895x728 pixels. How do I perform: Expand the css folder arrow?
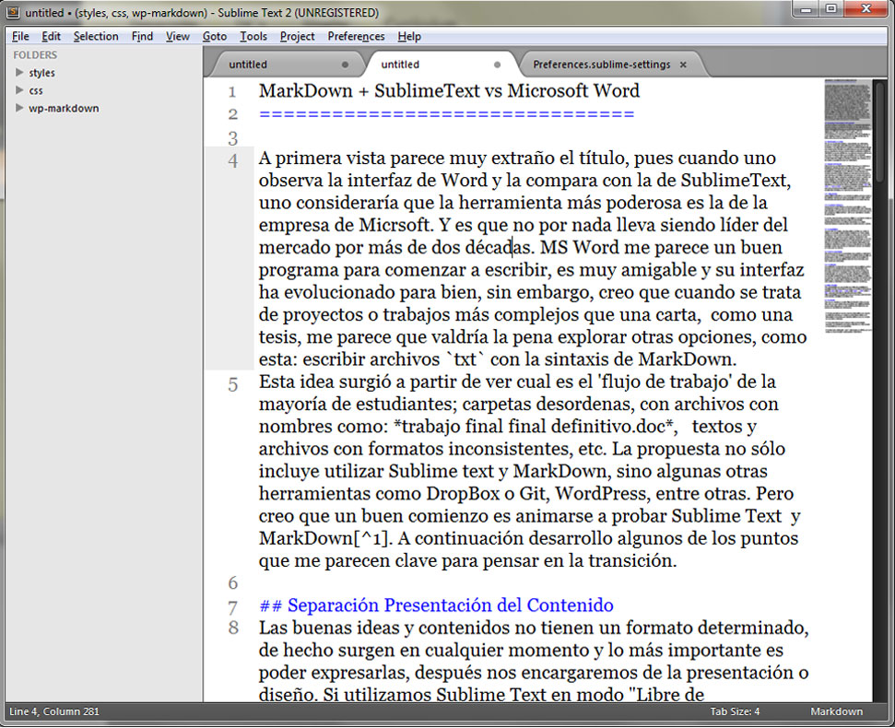coord(19,90)
